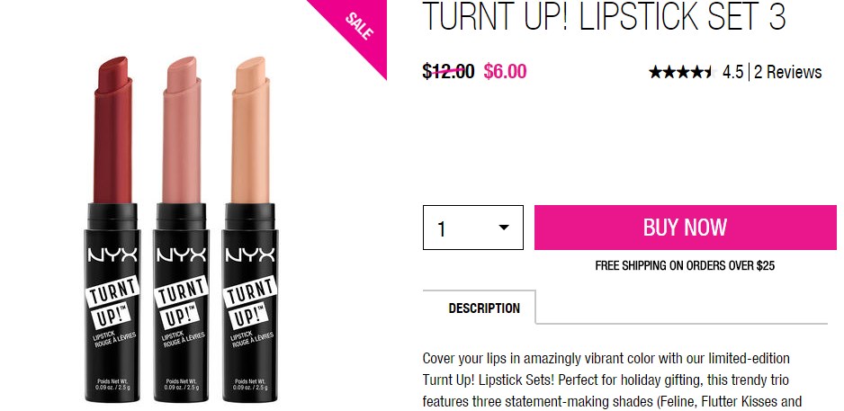The height and width of the screenshot is (411, 844).
Task: Click the BUY NOW button
Action: click(x=686, y=227)
